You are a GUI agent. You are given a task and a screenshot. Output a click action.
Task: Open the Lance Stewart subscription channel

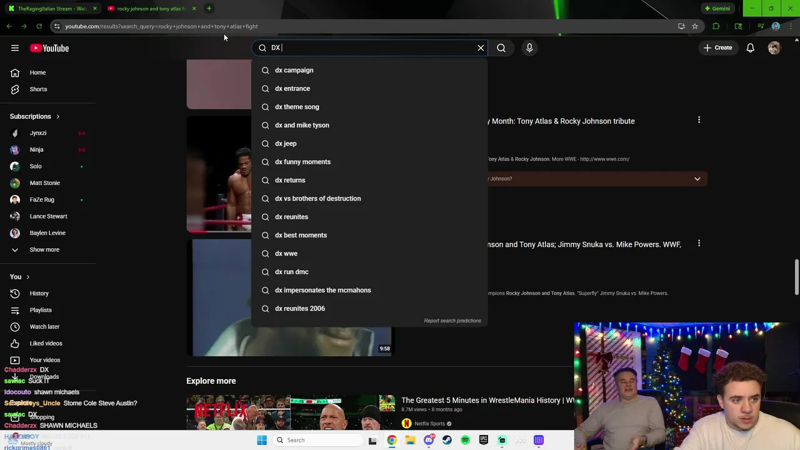coord(47,216)
